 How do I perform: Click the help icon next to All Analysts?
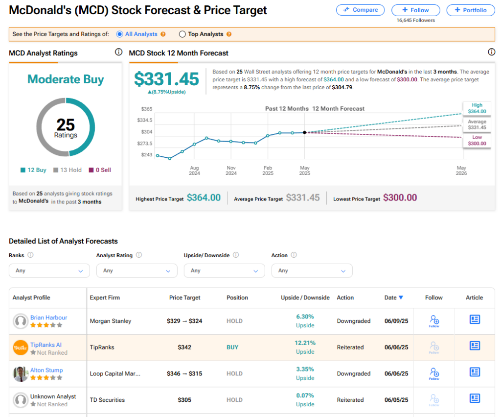(x=163, y=34)
